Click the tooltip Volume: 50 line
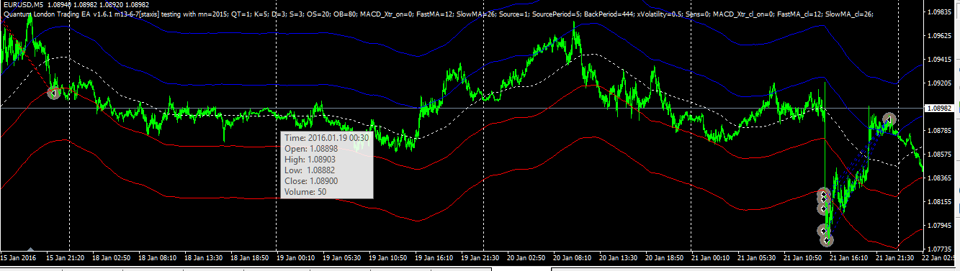 click(x=305, y=192)
